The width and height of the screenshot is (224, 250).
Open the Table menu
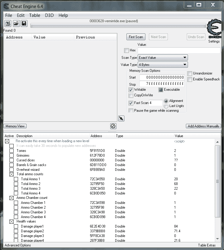click(x=35, y=15)
